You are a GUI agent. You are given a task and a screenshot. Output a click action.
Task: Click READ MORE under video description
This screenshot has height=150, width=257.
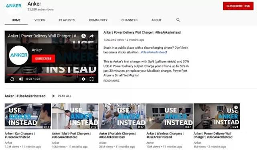tap(111, 81)
